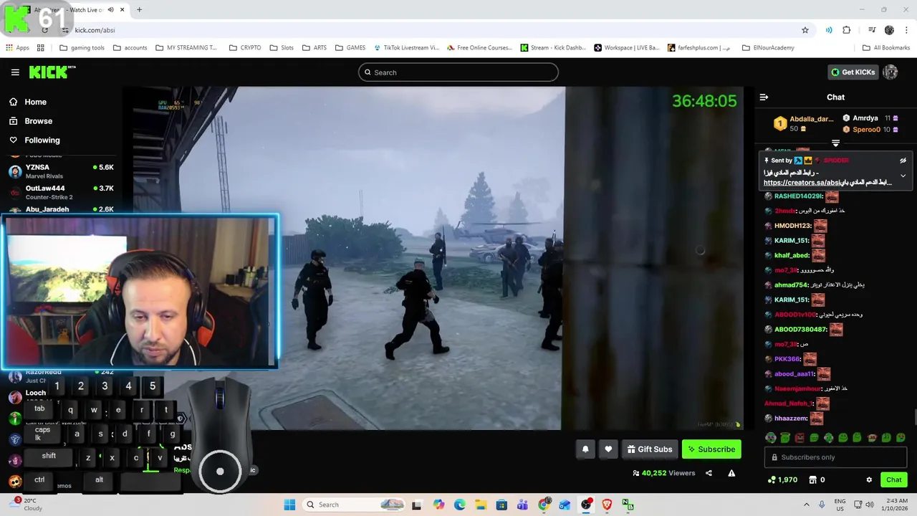Click the share stream icon

709,473
